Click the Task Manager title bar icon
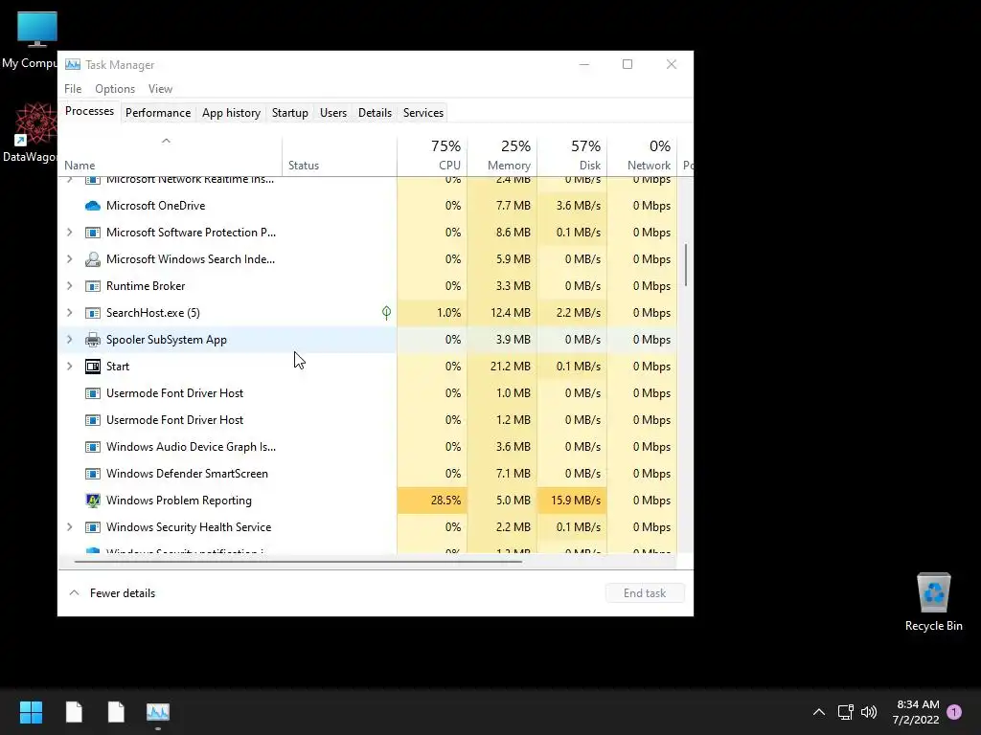 [x=73, y=64]
